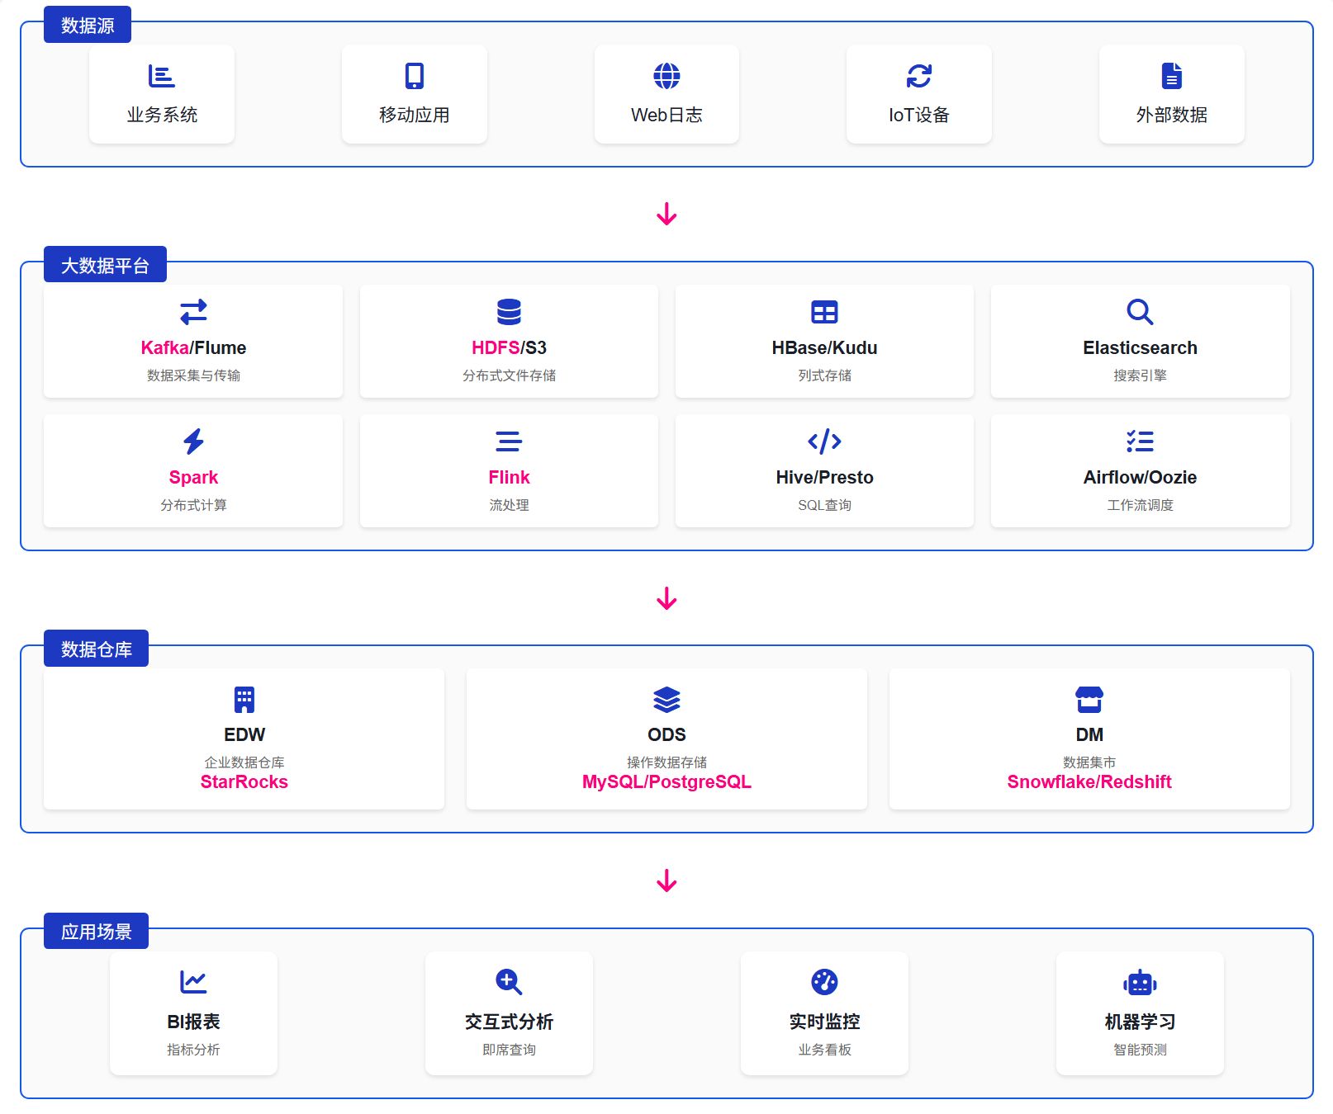Click the 企业数据仓库 description
The height and width of the screenshot is (1114, 1333).
(244, 762)
